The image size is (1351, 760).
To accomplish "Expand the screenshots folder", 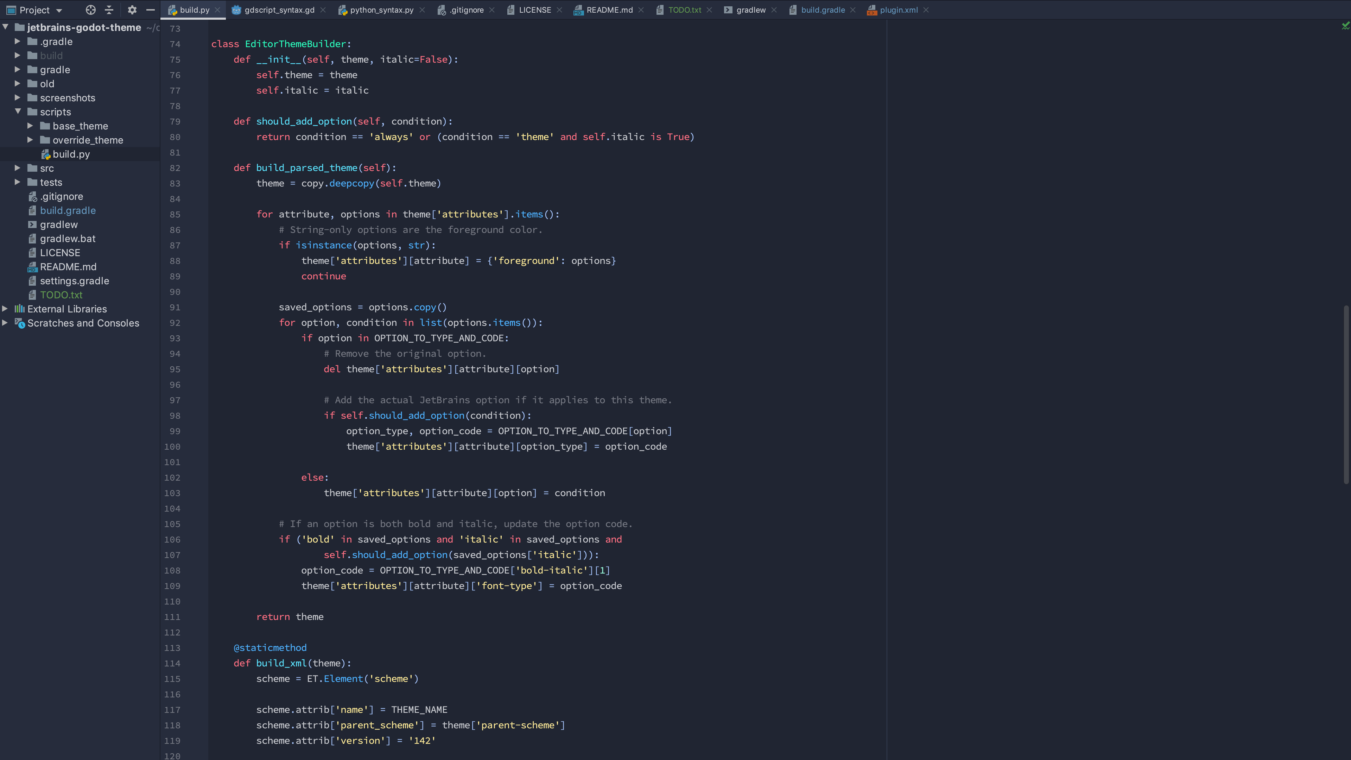I will [17, 97].
